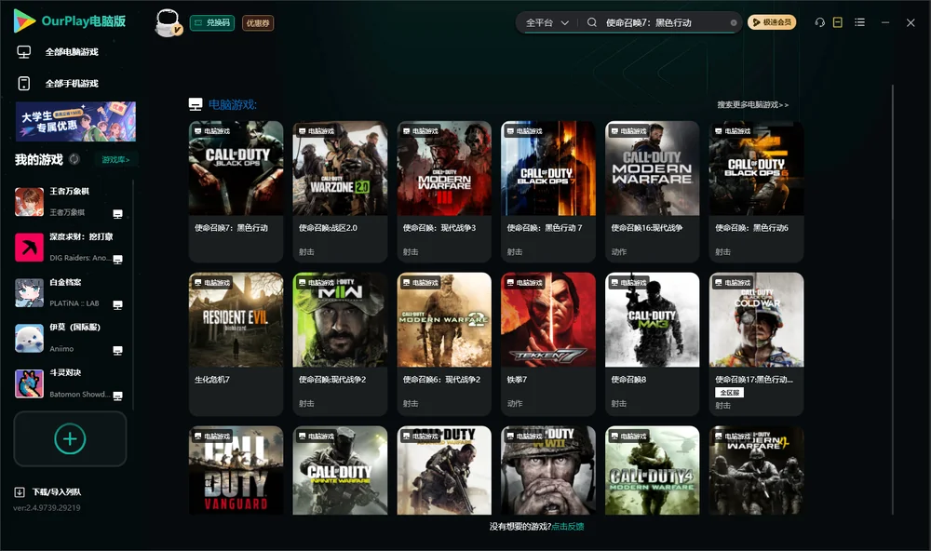Click the PC icon on 王者万象棋 row
Screen dimensions: 931x551
tap(117, 214)
